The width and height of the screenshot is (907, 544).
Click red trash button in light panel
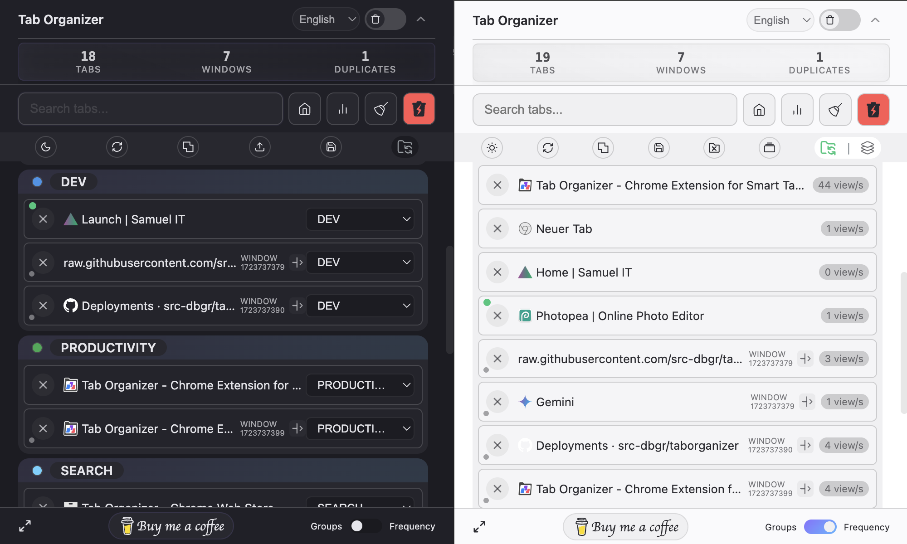[873, 110]
